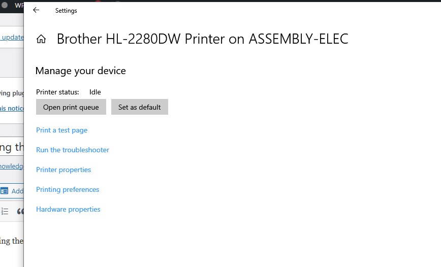The height and width of the screenshot is (267, 441).
Task: Open the print queue
Action: point(71,107)
